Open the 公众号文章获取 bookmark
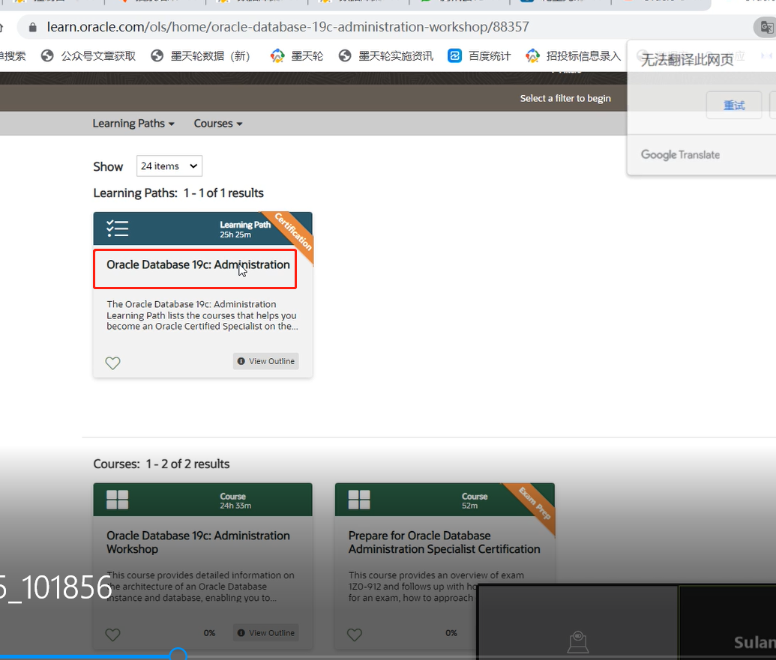 [88, 56]
